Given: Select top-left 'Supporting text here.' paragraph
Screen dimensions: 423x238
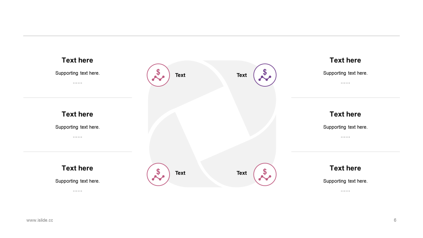Looking at the screenshot, I should click(77, 73).
